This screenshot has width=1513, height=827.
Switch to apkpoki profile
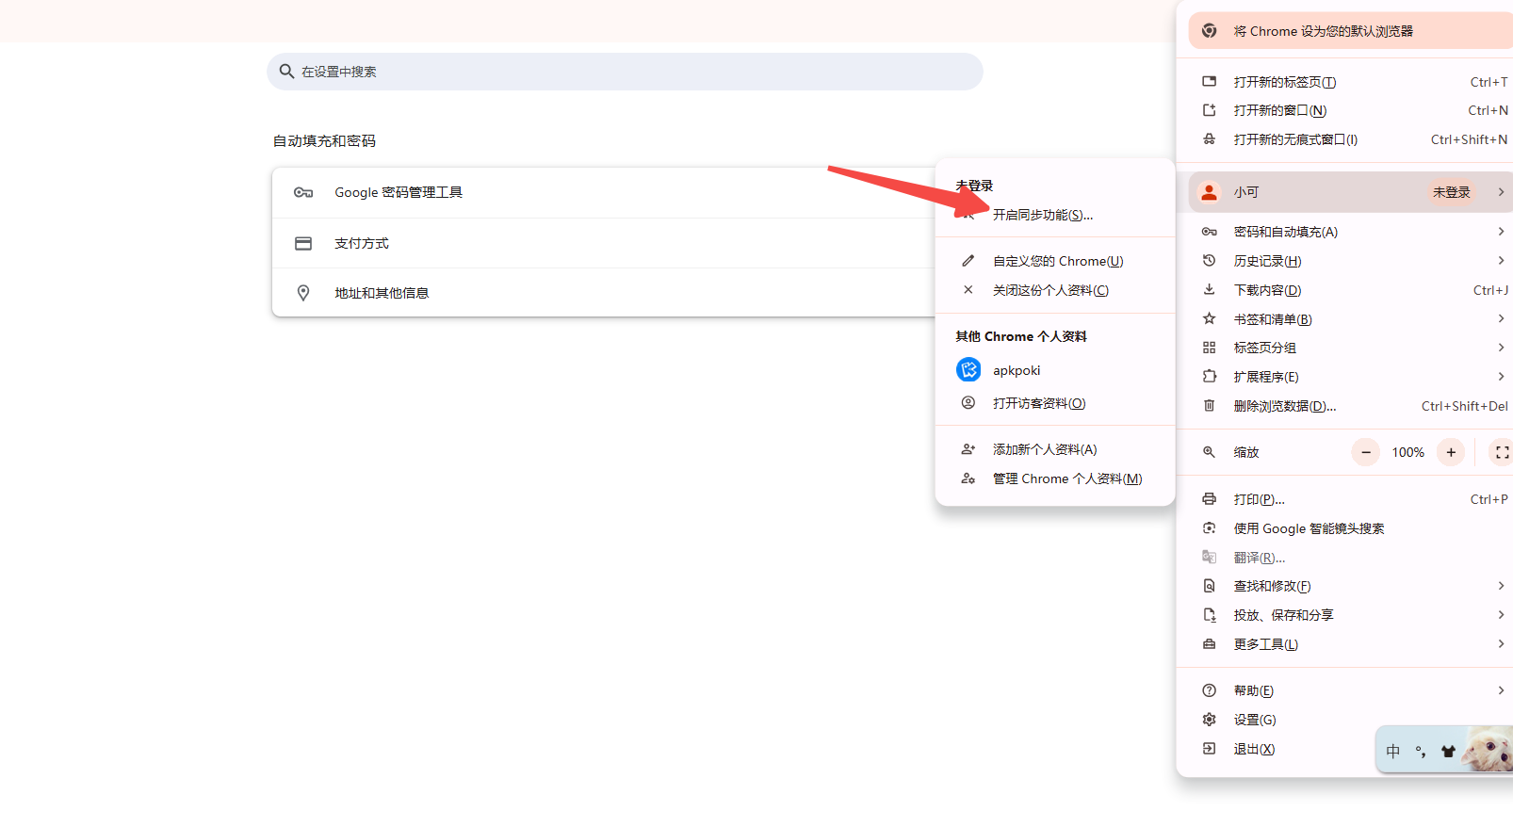click(x=1055, y=370)
